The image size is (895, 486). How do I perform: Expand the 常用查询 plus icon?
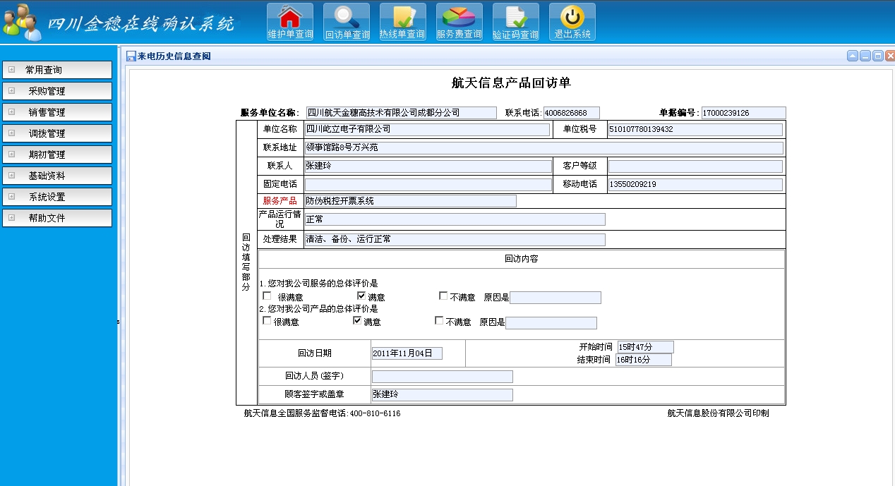[11, 70]
